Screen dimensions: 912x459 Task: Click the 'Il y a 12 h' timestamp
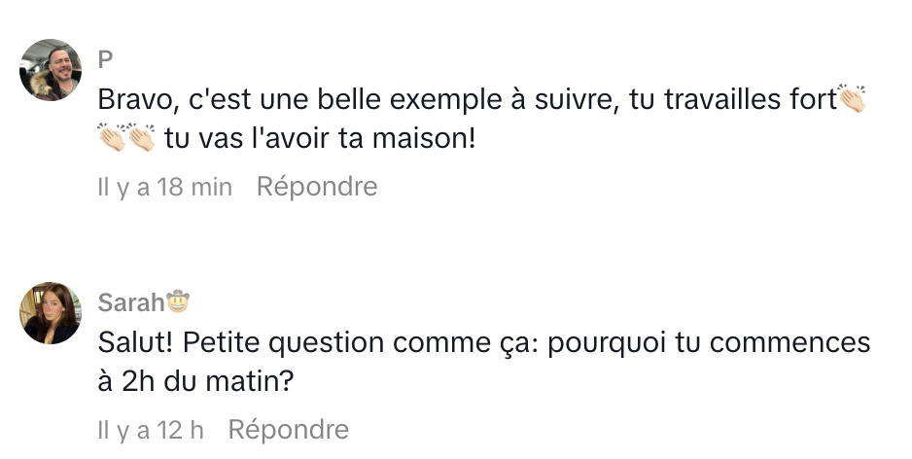tap(151, 429)
